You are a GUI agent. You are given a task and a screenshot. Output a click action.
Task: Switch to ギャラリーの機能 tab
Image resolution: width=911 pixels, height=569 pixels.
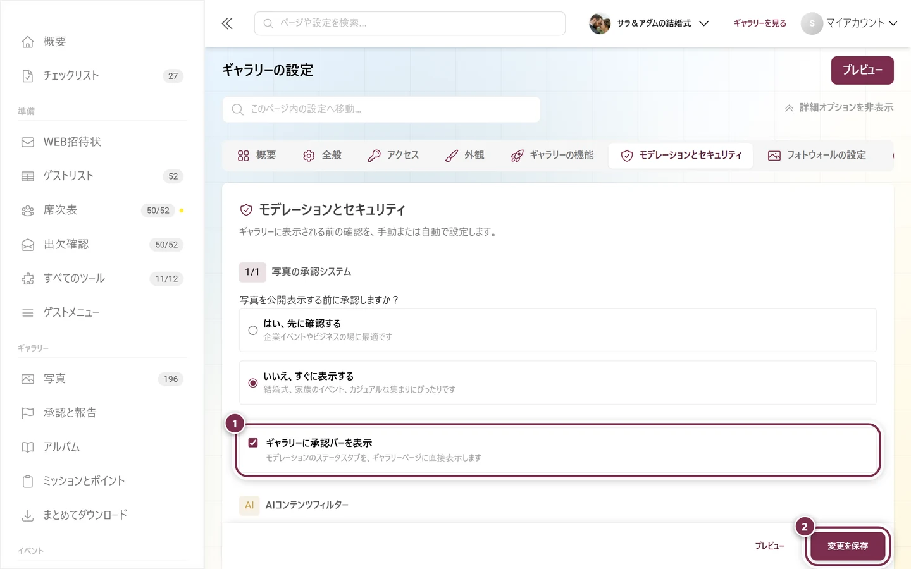click(x=552, y=156)
